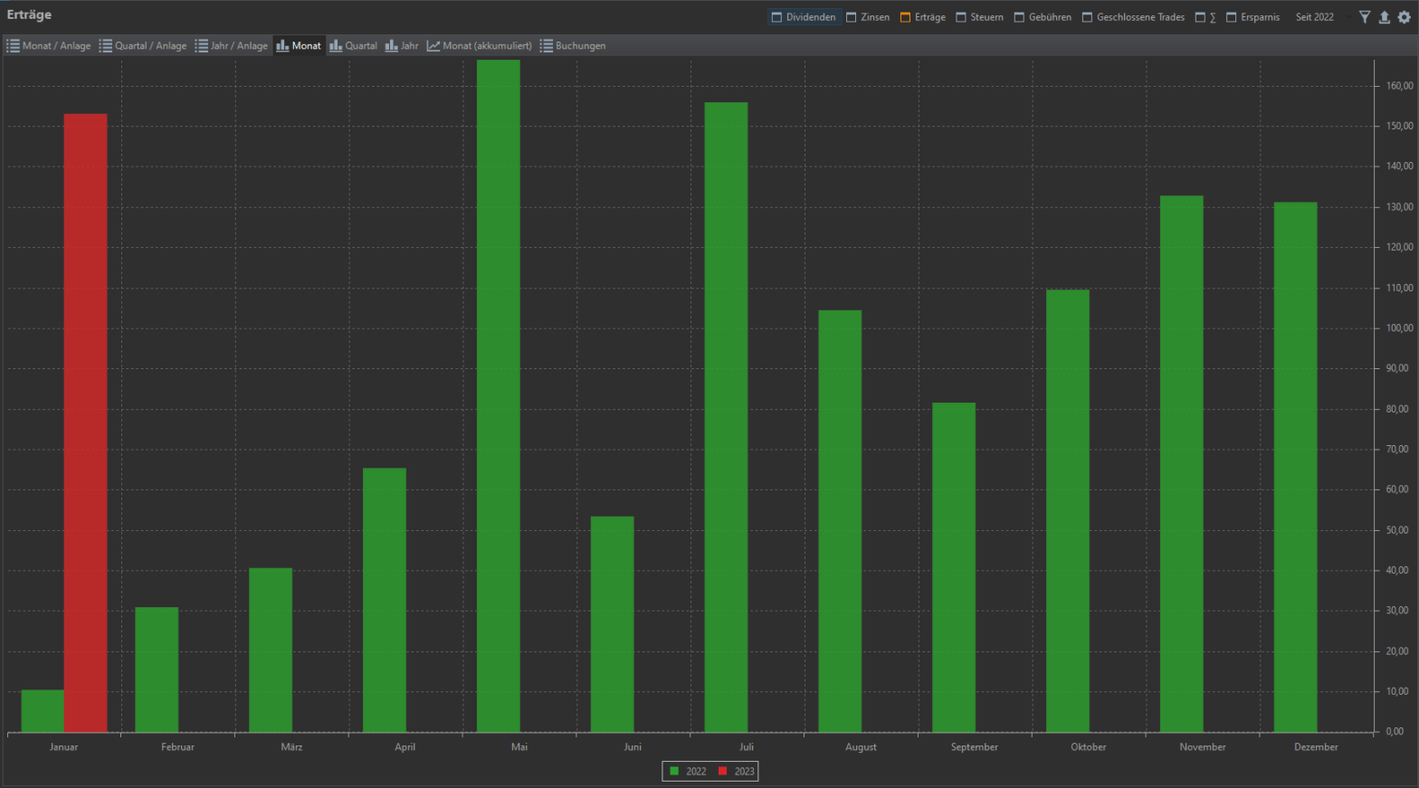The height and width of the screenshot is (788, 1419).
Task: Open the Seit 2022 period dropdown
Action: pos(1315,17)
